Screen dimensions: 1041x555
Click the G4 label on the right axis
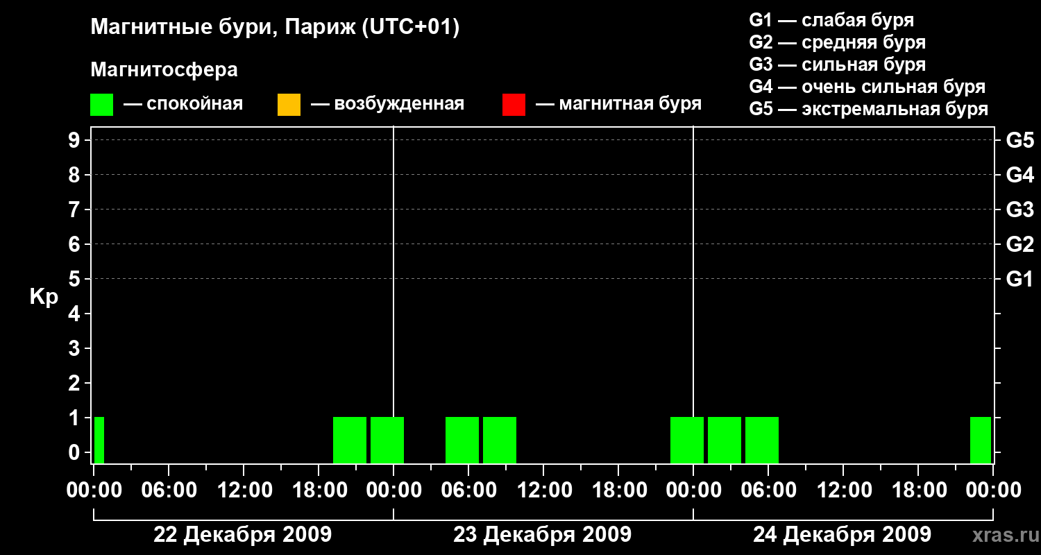(1019, 175)
